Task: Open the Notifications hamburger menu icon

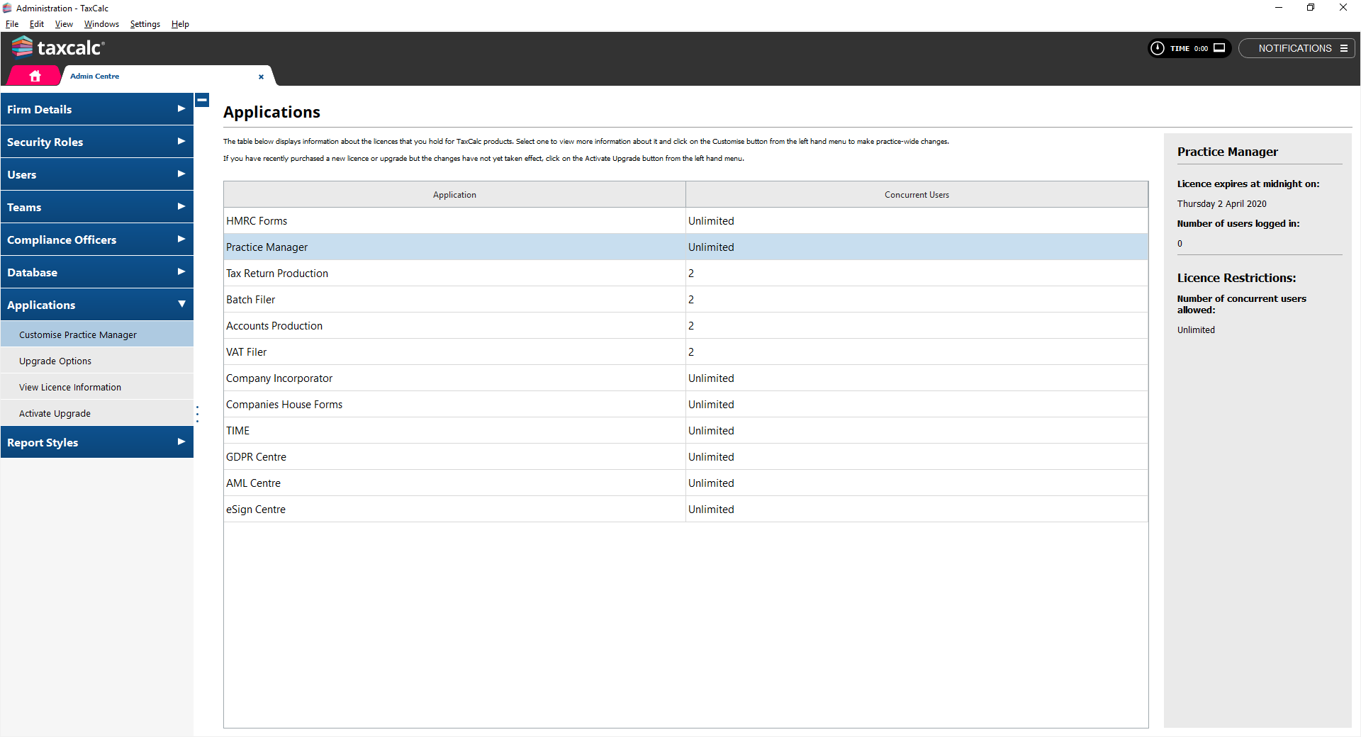Action: tap(1343, 48)
